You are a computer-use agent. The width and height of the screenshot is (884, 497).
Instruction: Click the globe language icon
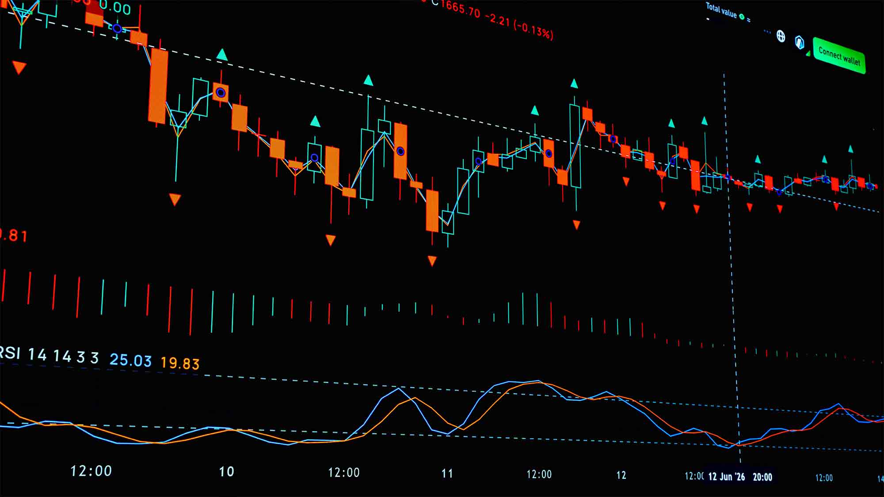781,36
